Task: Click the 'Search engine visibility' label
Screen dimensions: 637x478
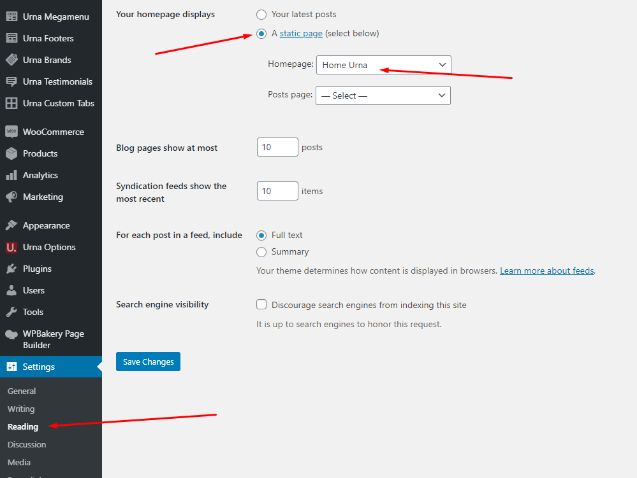Action: pos(163,304)
